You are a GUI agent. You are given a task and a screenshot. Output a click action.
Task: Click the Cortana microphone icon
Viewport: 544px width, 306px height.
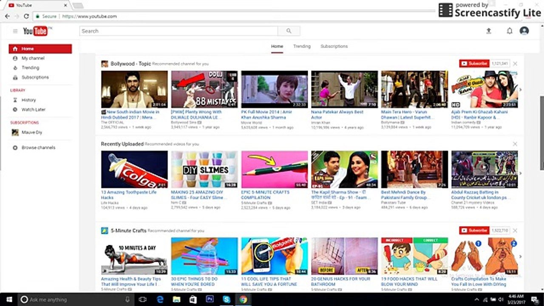(127, 300)
